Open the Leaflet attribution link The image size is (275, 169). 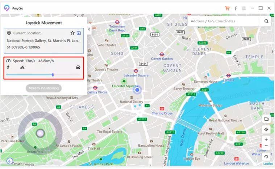click(x=268, y=164)
